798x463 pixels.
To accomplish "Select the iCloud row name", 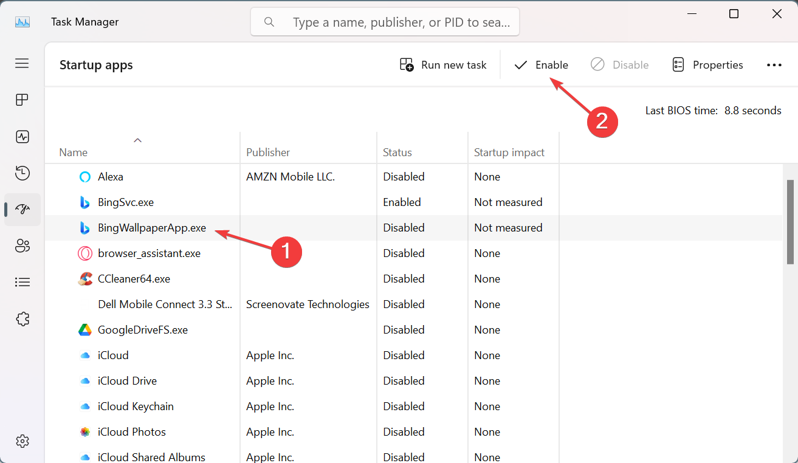I will (113, 355).
